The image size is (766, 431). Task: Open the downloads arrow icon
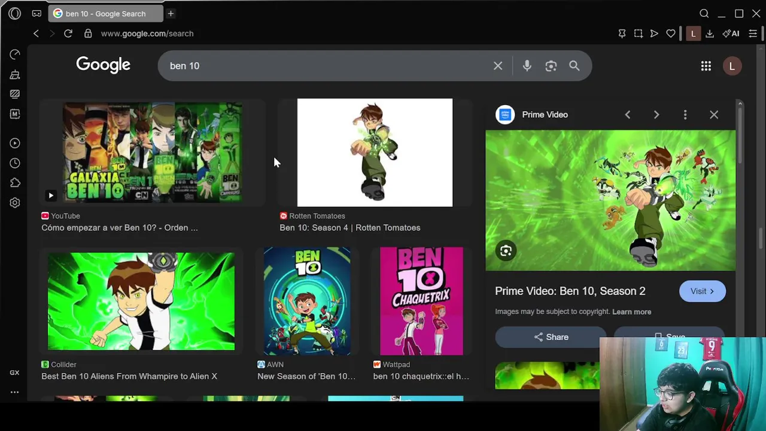710,34
